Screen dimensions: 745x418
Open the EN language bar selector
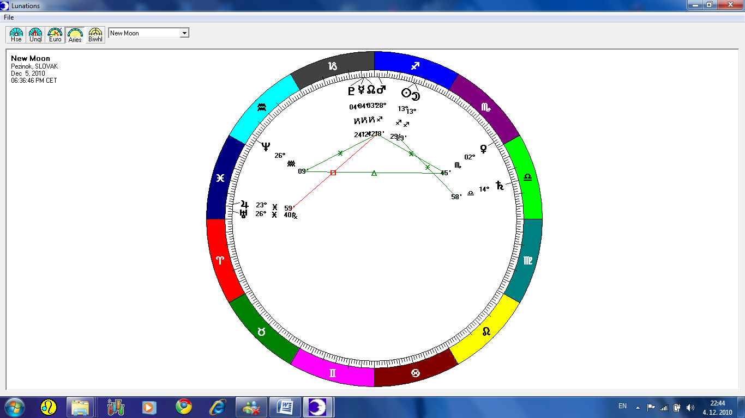[622, 406]
